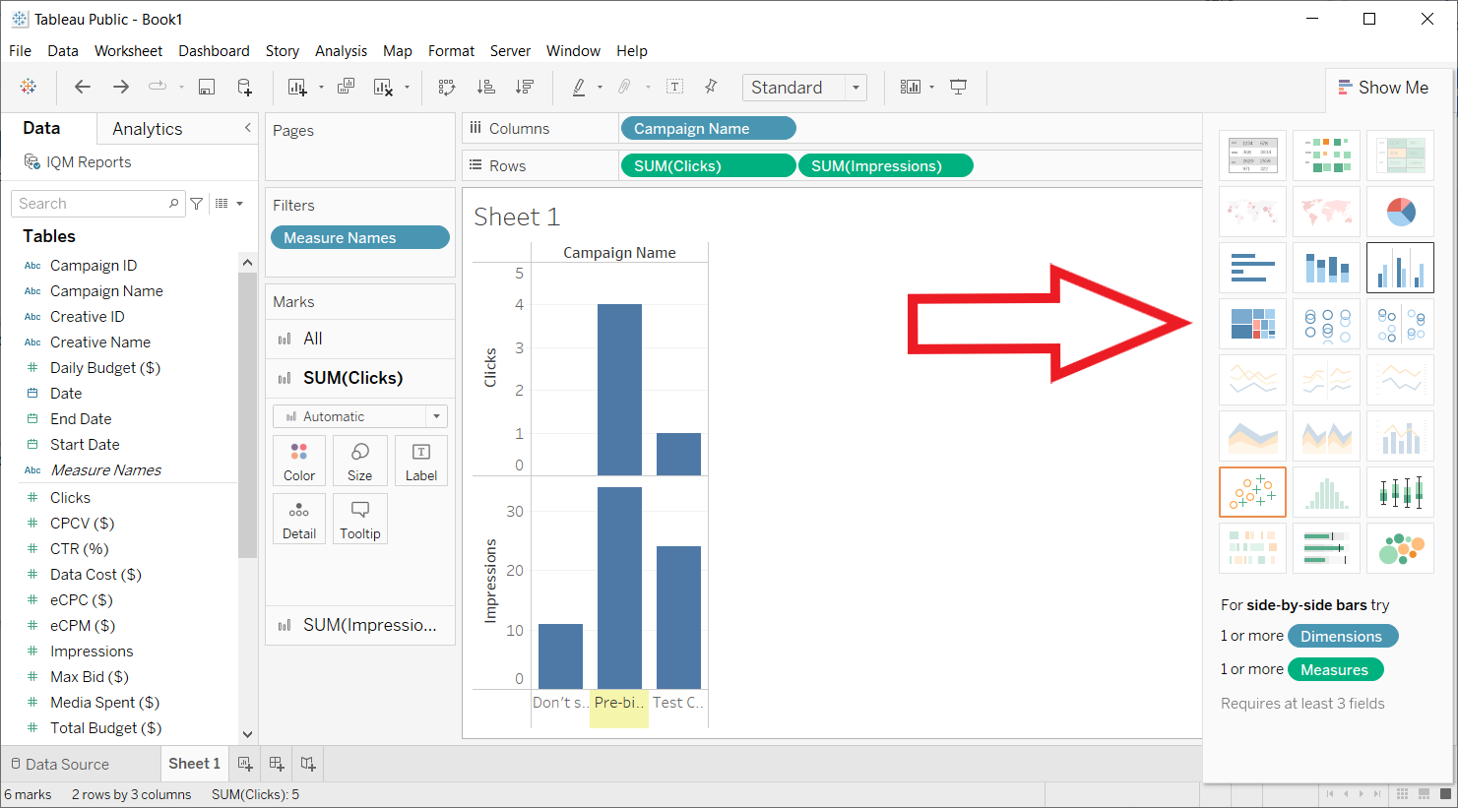The image size is (1458, 808).
Task: Click the Sort ascending toolbar icon
Action: (x=486, y=88)
